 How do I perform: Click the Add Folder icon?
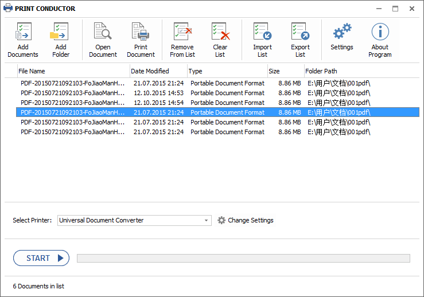pyautogui.click(x=60, y=32)
